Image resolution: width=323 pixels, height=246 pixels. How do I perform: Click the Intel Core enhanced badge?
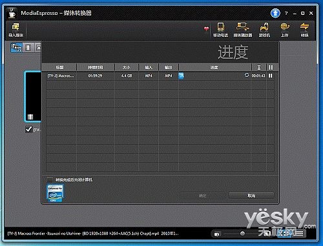pos(55,193)
